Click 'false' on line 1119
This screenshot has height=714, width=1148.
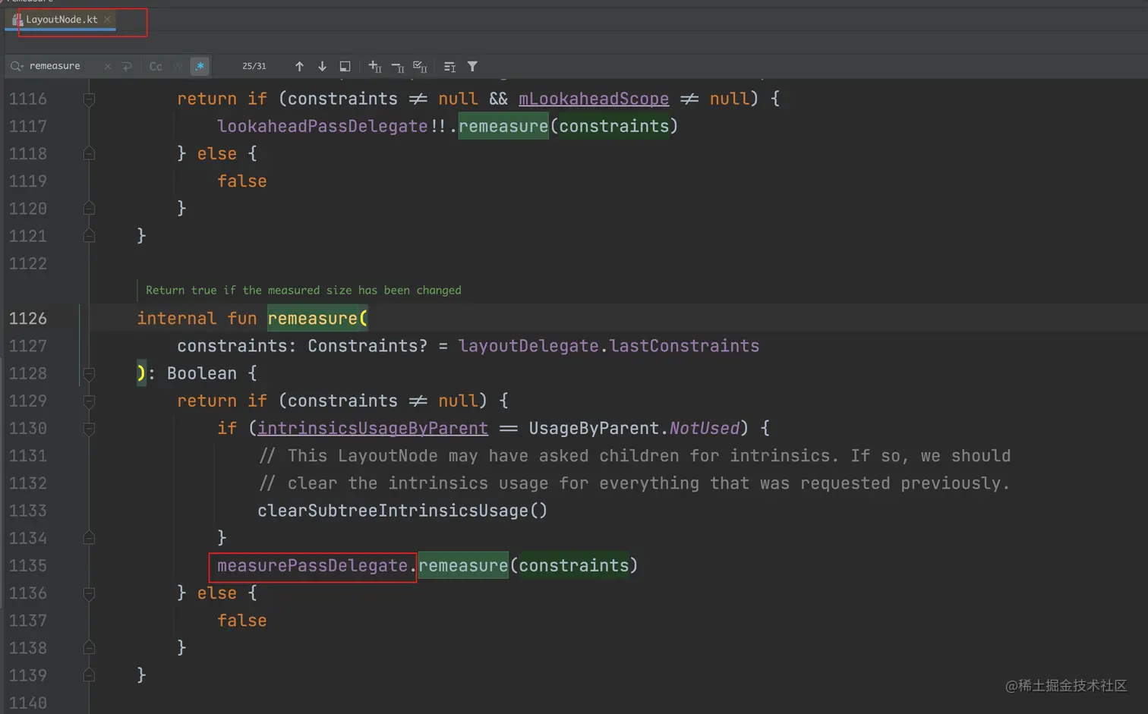pyautogui.click(x=241, y=181)
